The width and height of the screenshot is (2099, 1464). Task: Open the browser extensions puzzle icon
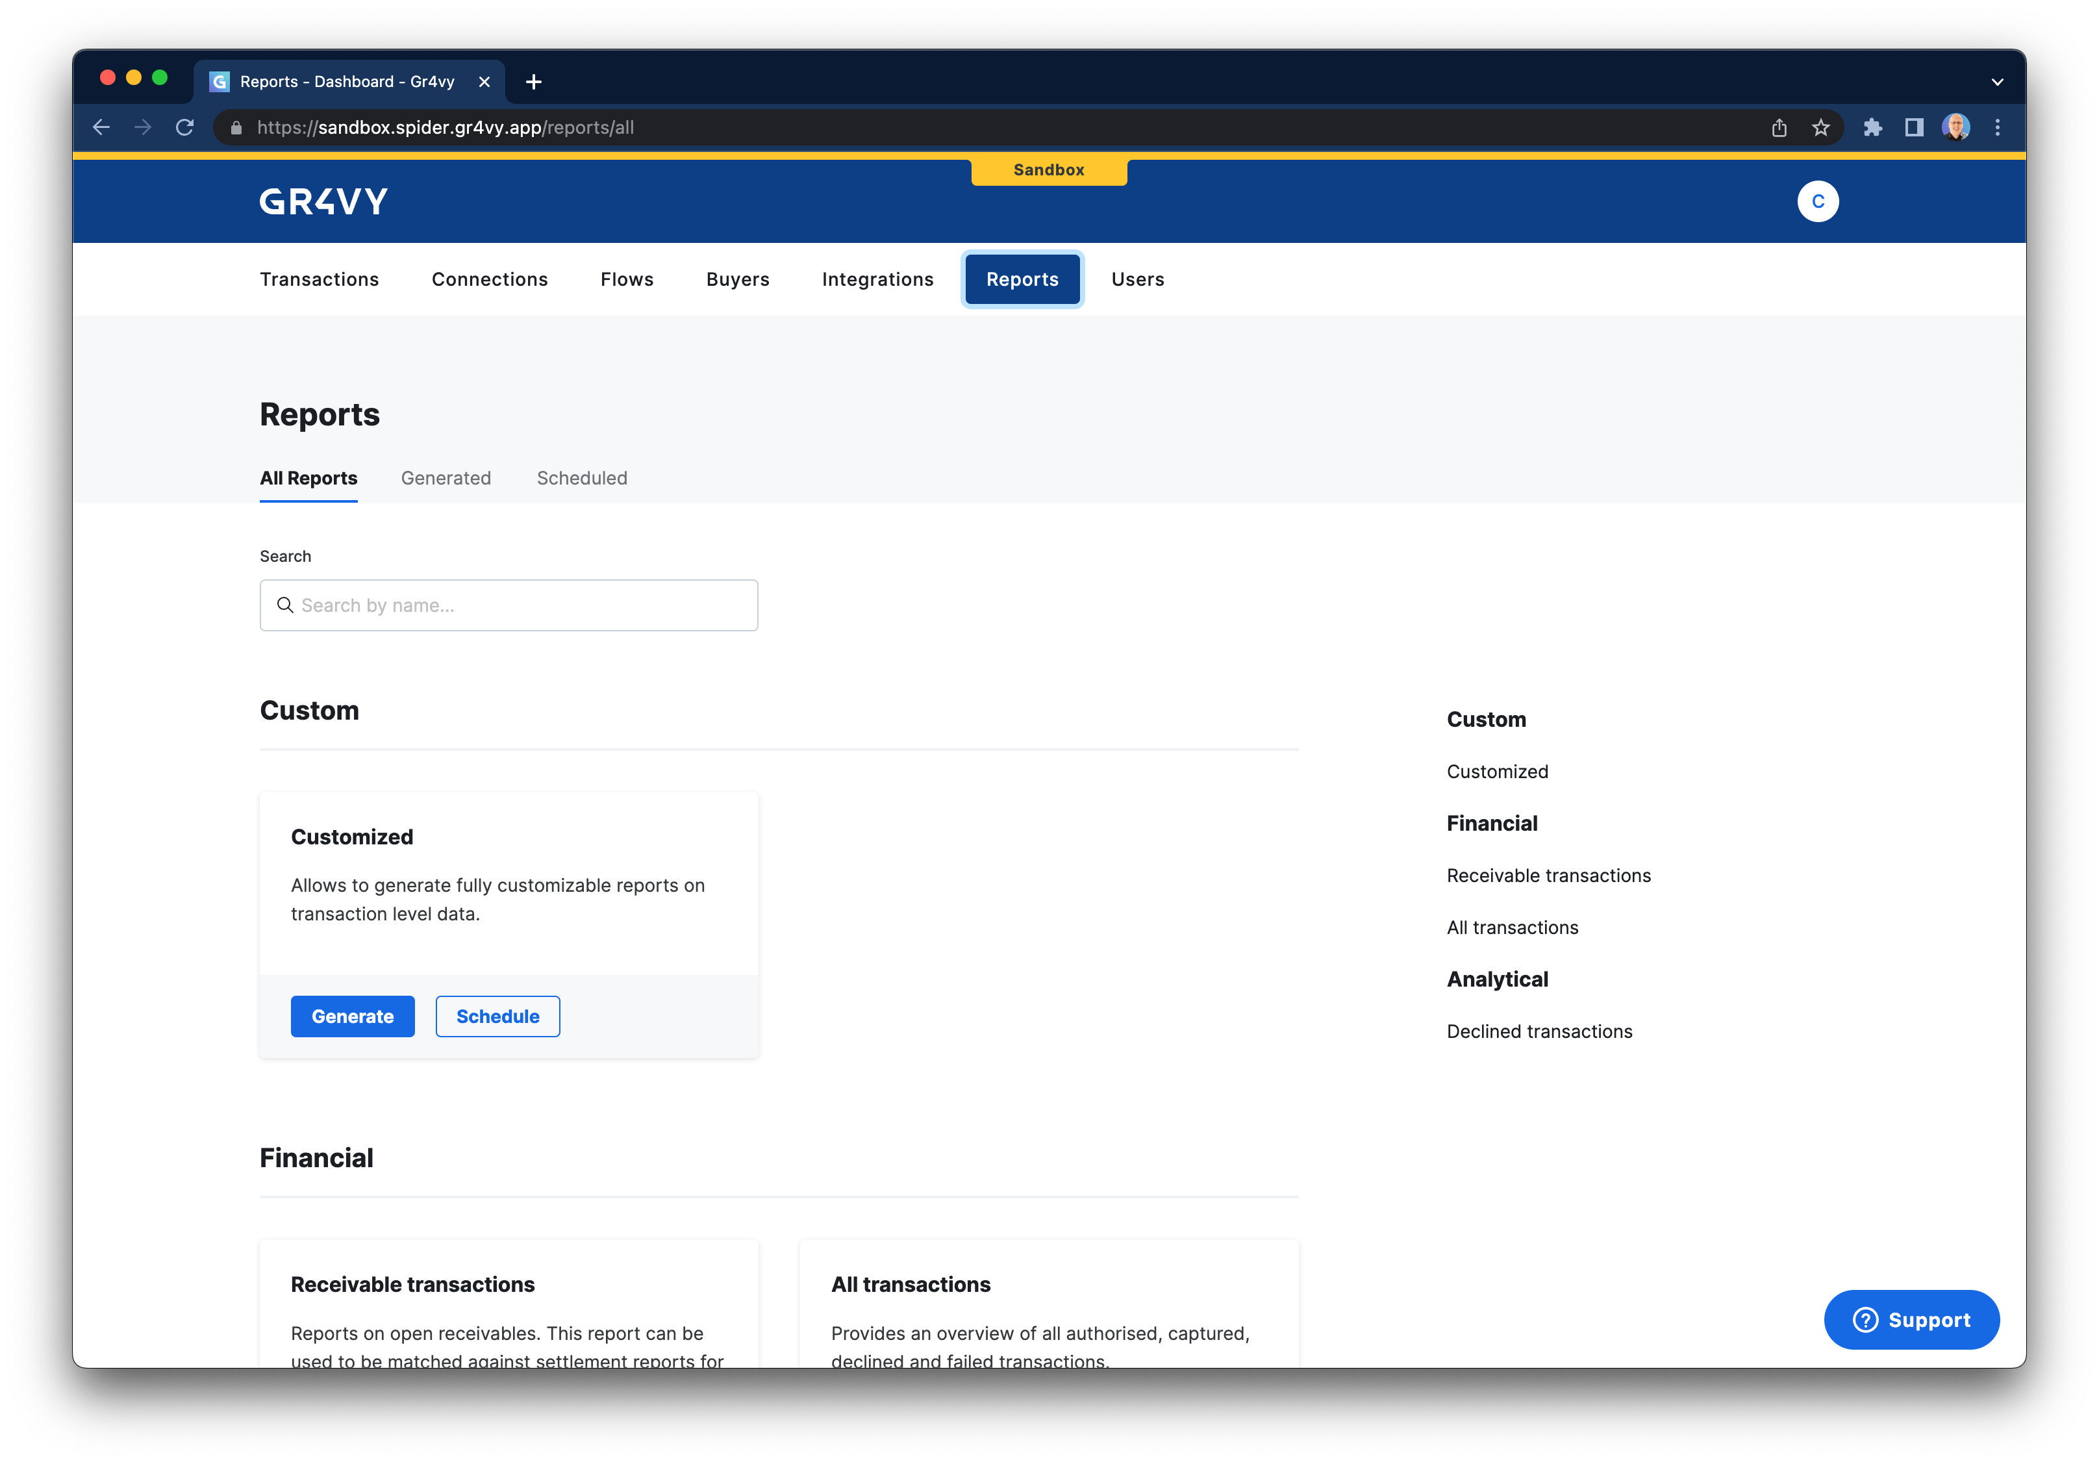(1872, 127)
